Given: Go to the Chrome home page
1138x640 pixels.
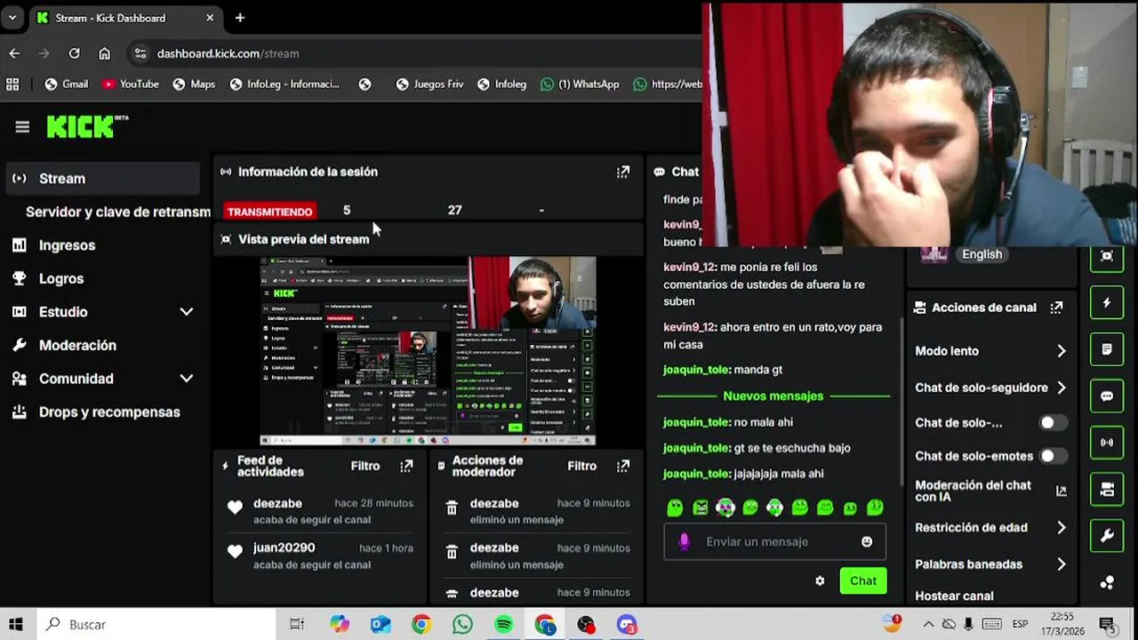Looking at the screenshot, I should tap(104, 53).
